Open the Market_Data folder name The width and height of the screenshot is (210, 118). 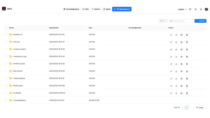pos(18,86)
